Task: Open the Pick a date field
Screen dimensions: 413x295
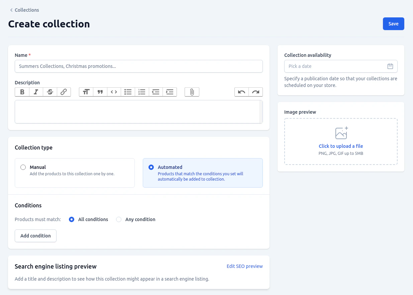Action: click(341, 66)
